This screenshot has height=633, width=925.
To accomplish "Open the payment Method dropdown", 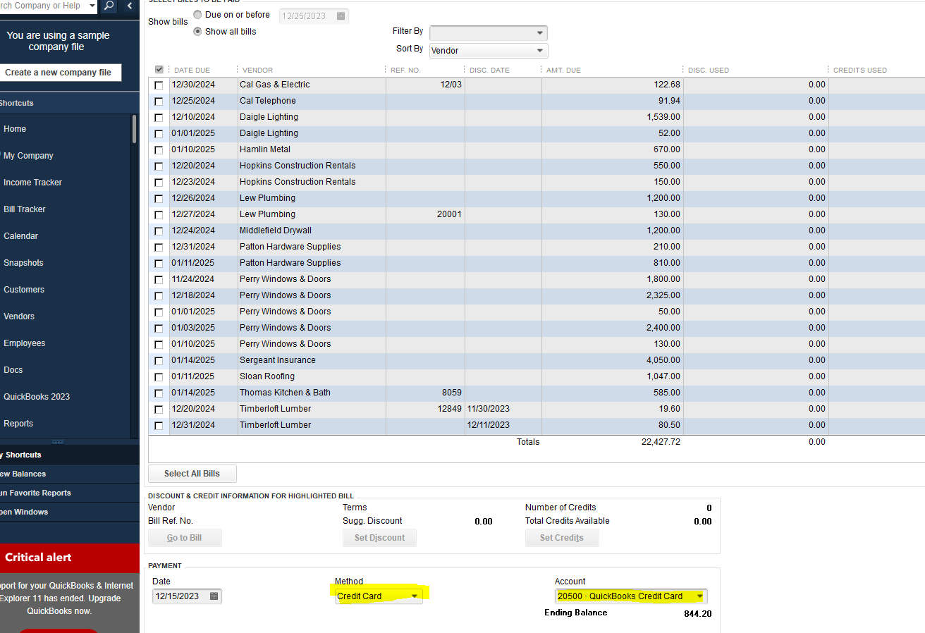I will pos(415,596).
